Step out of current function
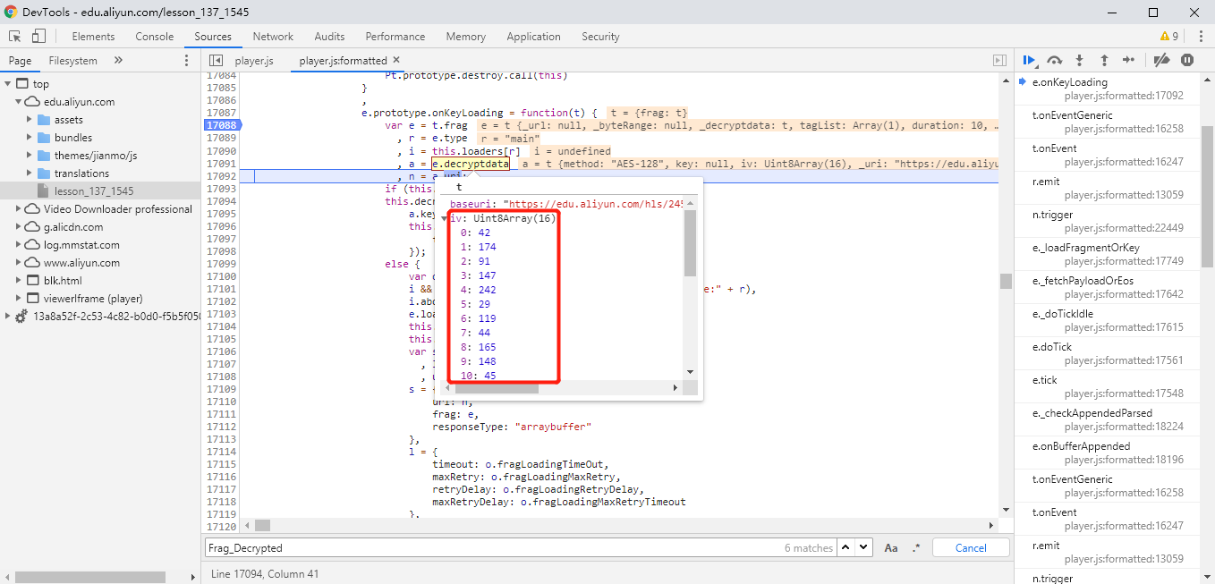Image resolution: width=1215 pixels, height=584 pixels. pos(1104,60)
